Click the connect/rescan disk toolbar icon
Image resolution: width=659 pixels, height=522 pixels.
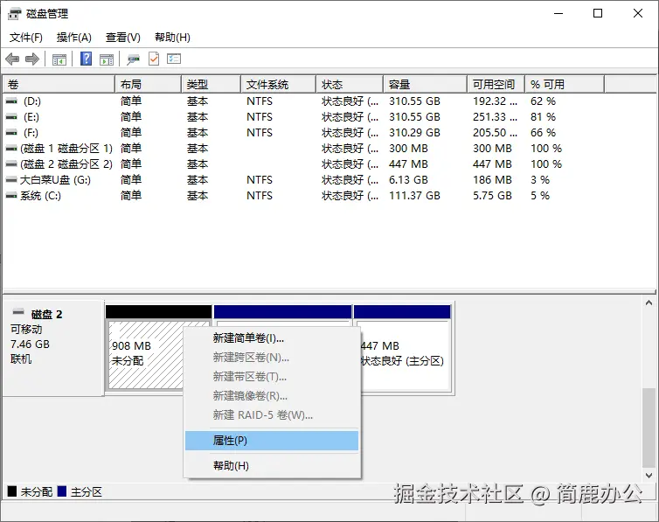click(133, 59)
